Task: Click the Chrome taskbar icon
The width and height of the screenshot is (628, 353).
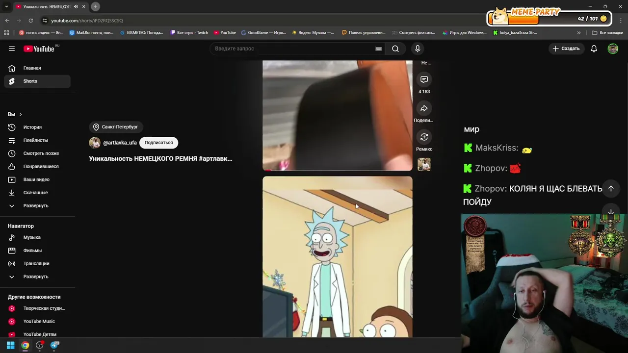Action: coord(25,345)
